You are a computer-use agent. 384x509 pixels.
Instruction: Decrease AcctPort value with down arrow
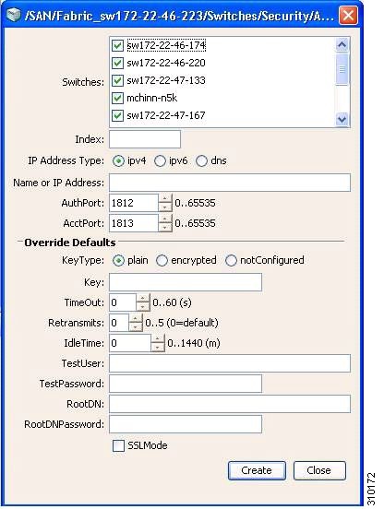[x=165, y=227]
